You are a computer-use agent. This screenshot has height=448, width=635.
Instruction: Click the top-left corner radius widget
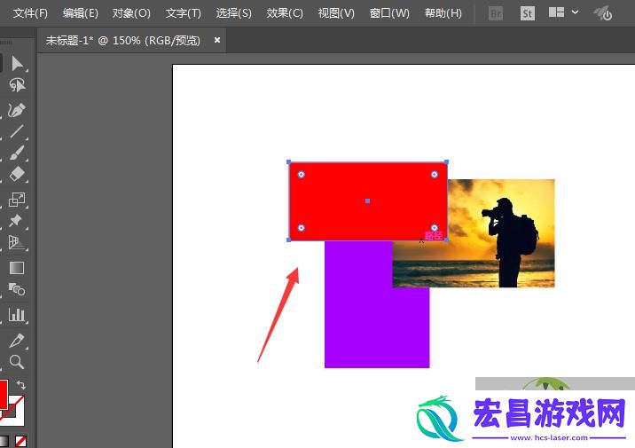coord(302,175)
